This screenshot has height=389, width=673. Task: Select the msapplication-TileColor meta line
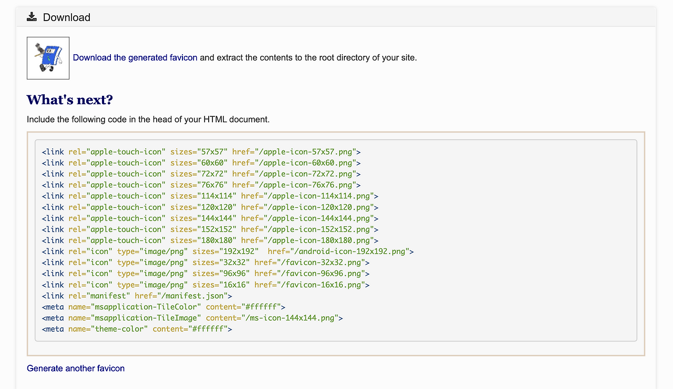point(162,306)
